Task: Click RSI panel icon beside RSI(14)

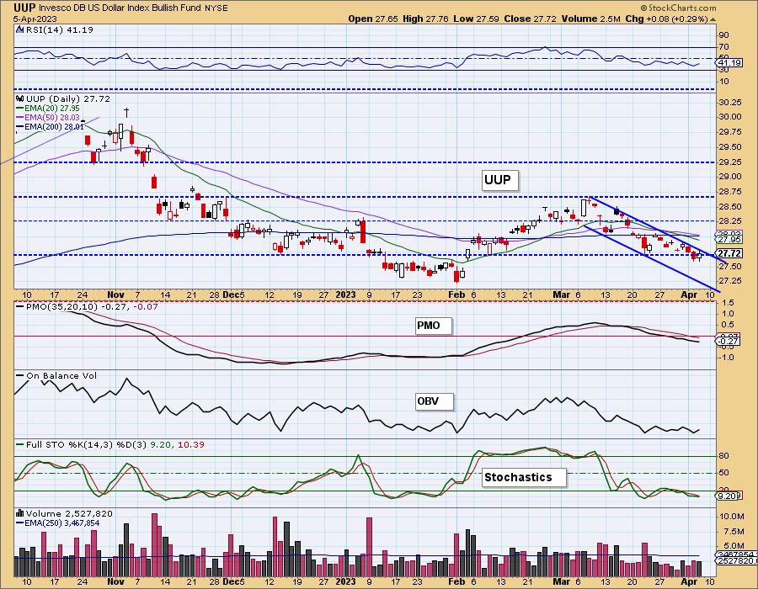Action: (20, 30)
